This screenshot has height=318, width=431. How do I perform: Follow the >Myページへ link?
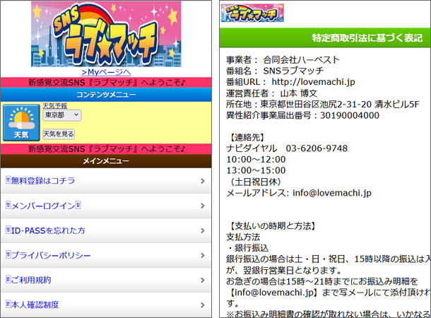tap(106, 72)
